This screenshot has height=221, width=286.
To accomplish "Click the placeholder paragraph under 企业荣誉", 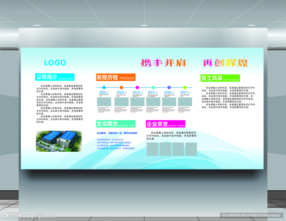I will (171, 136).
